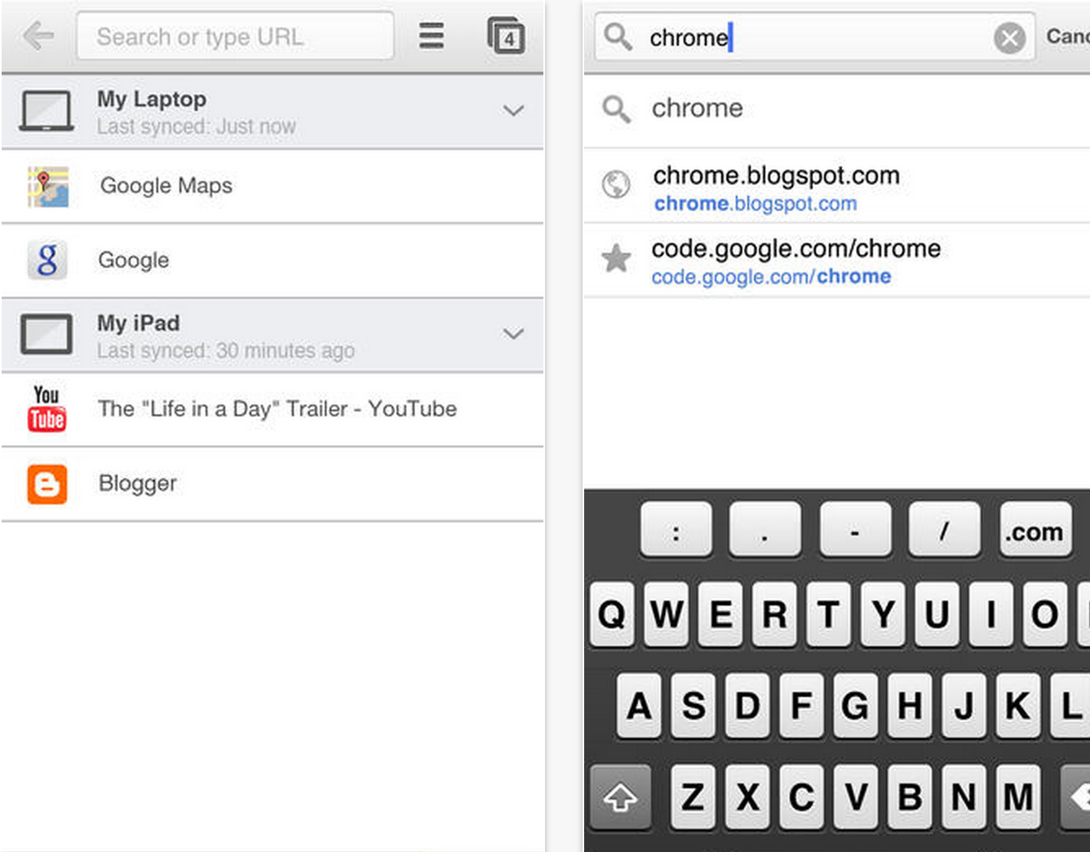Tap the My iPad tablet icon
This screenshot has width=1090, height=852.
47,334
